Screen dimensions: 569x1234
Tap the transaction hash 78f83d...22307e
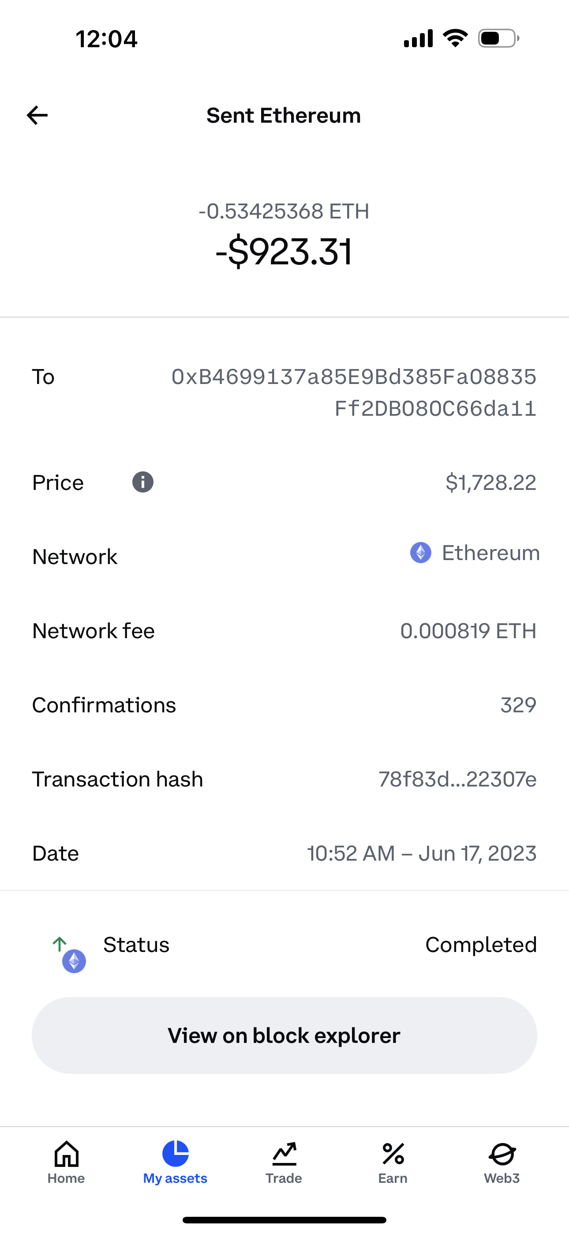[x=457, y=779]
